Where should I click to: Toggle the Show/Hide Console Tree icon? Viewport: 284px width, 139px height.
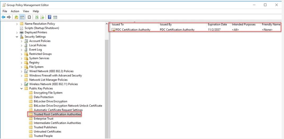(22, 17)
